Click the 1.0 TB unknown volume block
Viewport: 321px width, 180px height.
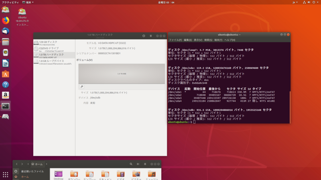click(122, 74)
